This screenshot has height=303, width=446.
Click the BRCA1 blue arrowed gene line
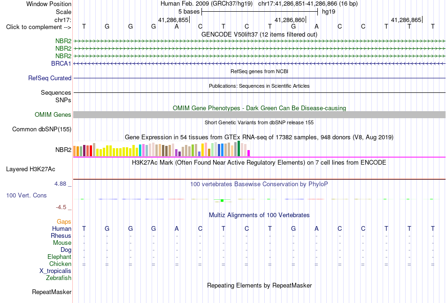point(259,63)
